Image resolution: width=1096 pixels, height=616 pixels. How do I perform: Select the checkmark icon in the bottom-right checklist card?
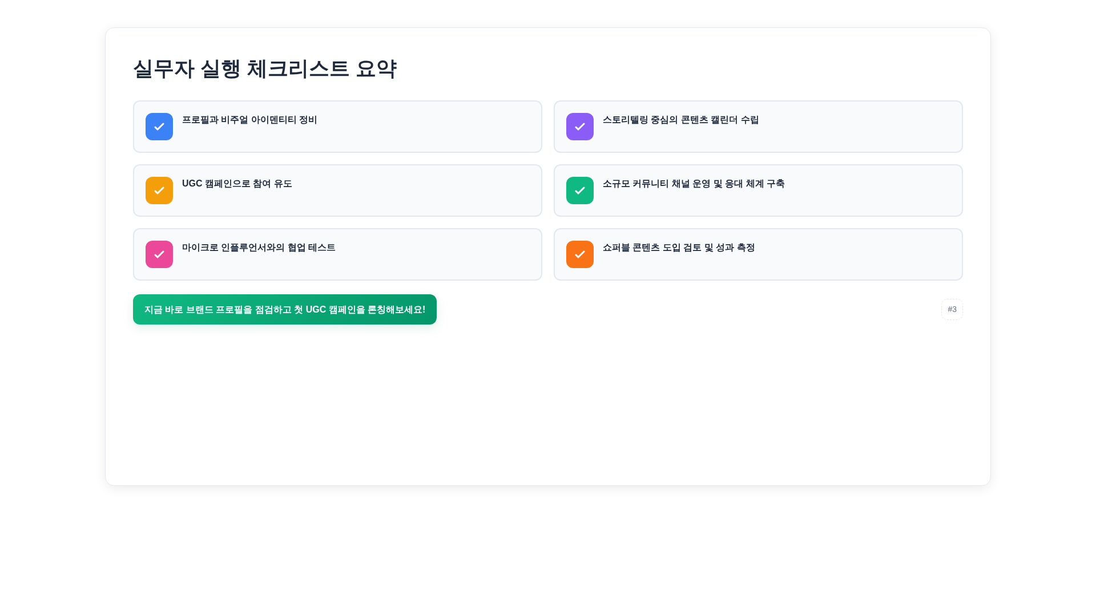tap(579, 254)
